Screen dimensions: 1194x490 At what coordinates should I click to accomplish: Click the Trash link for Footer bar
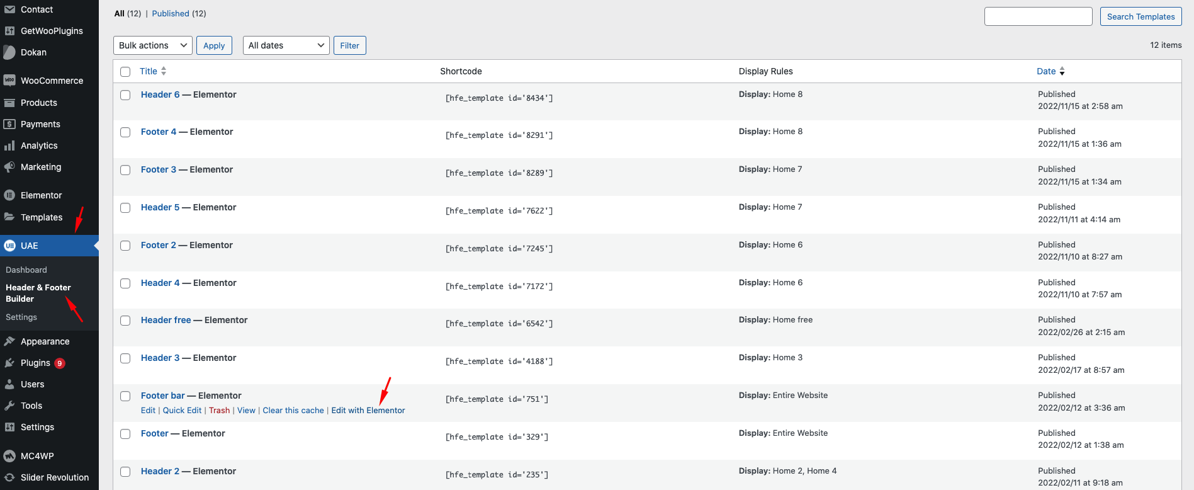point(219,410)
